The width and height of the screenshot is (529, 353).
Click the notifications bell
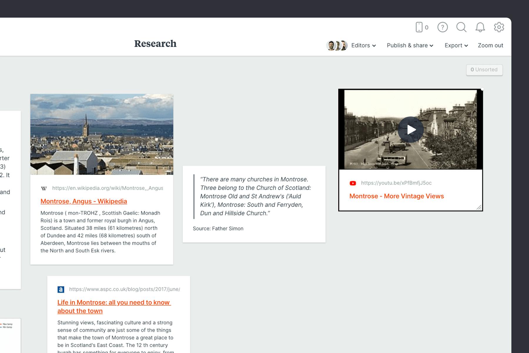click(x=480, y=27)
